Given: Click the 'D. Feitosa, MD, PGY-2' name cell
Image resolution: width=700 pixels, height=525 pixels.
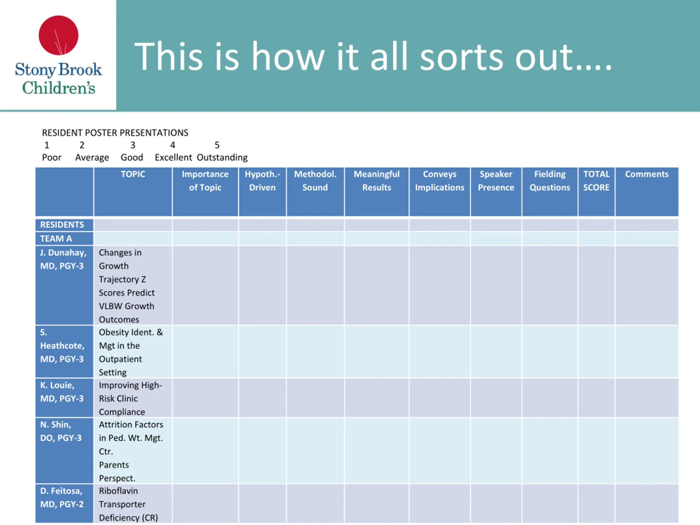Looking at the screenshot, I should 64,503.
